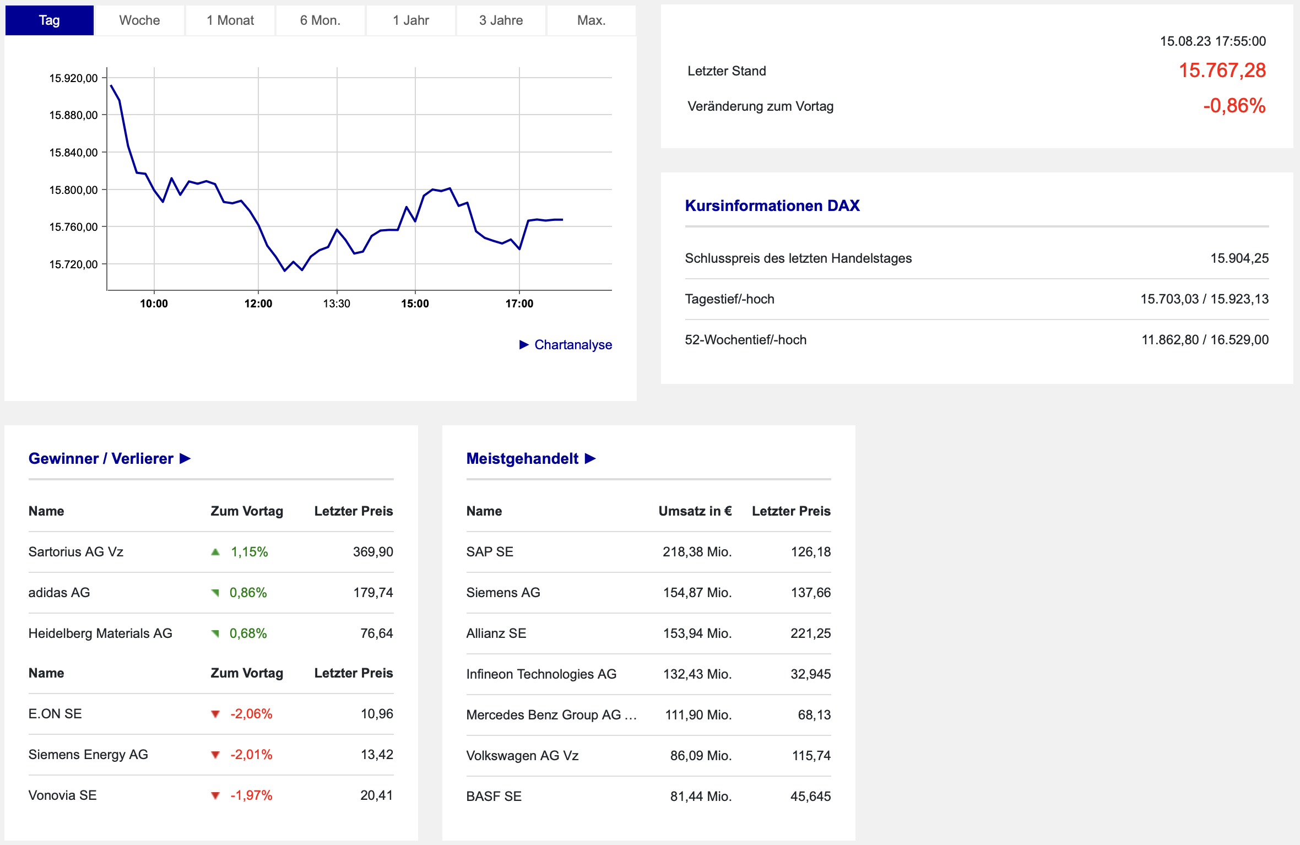This screenshot has width=1300, height=845.
Task: Select the 1 Monat chart range
Action: (x=230, y=20)
